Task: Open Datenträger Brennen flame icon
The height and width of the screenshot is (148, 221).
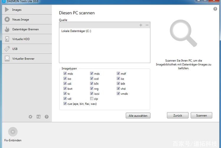Action: coord(7,29)
